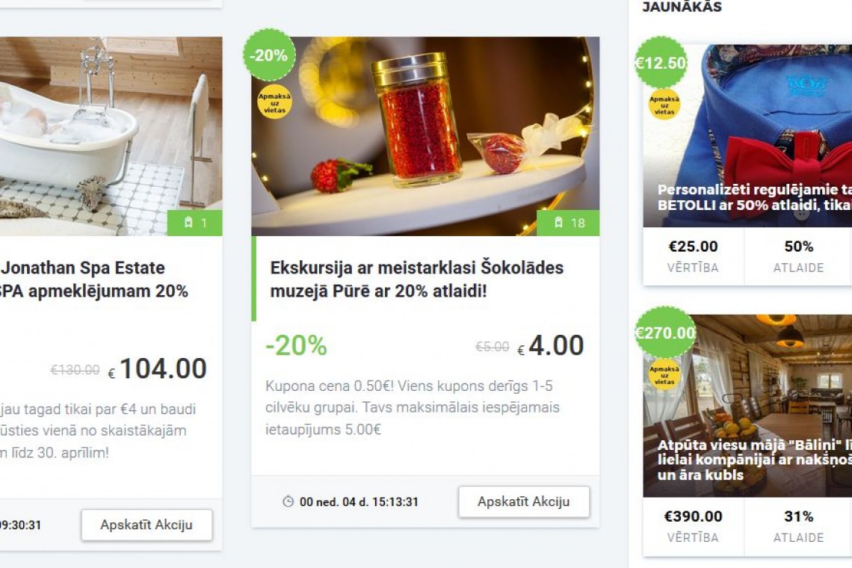Click the green €12.50 price badge
Image resolution: width=852 pixels, height=568 pixels.
661,63
